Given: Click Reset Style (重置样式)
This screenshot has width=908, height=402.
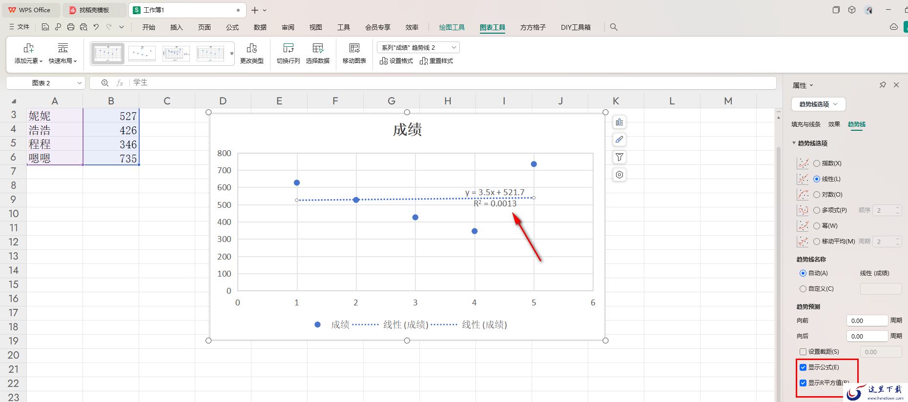Looking at the screenshot, I should pos(436,61).
